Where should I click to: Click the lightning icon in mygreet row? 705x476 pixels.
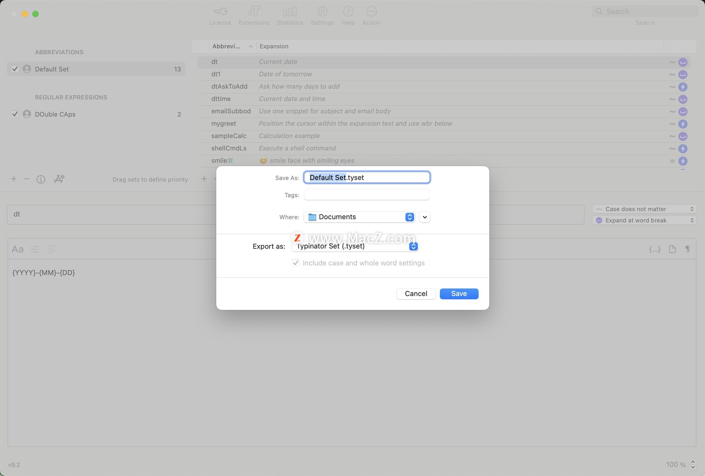tap(683, 124)
